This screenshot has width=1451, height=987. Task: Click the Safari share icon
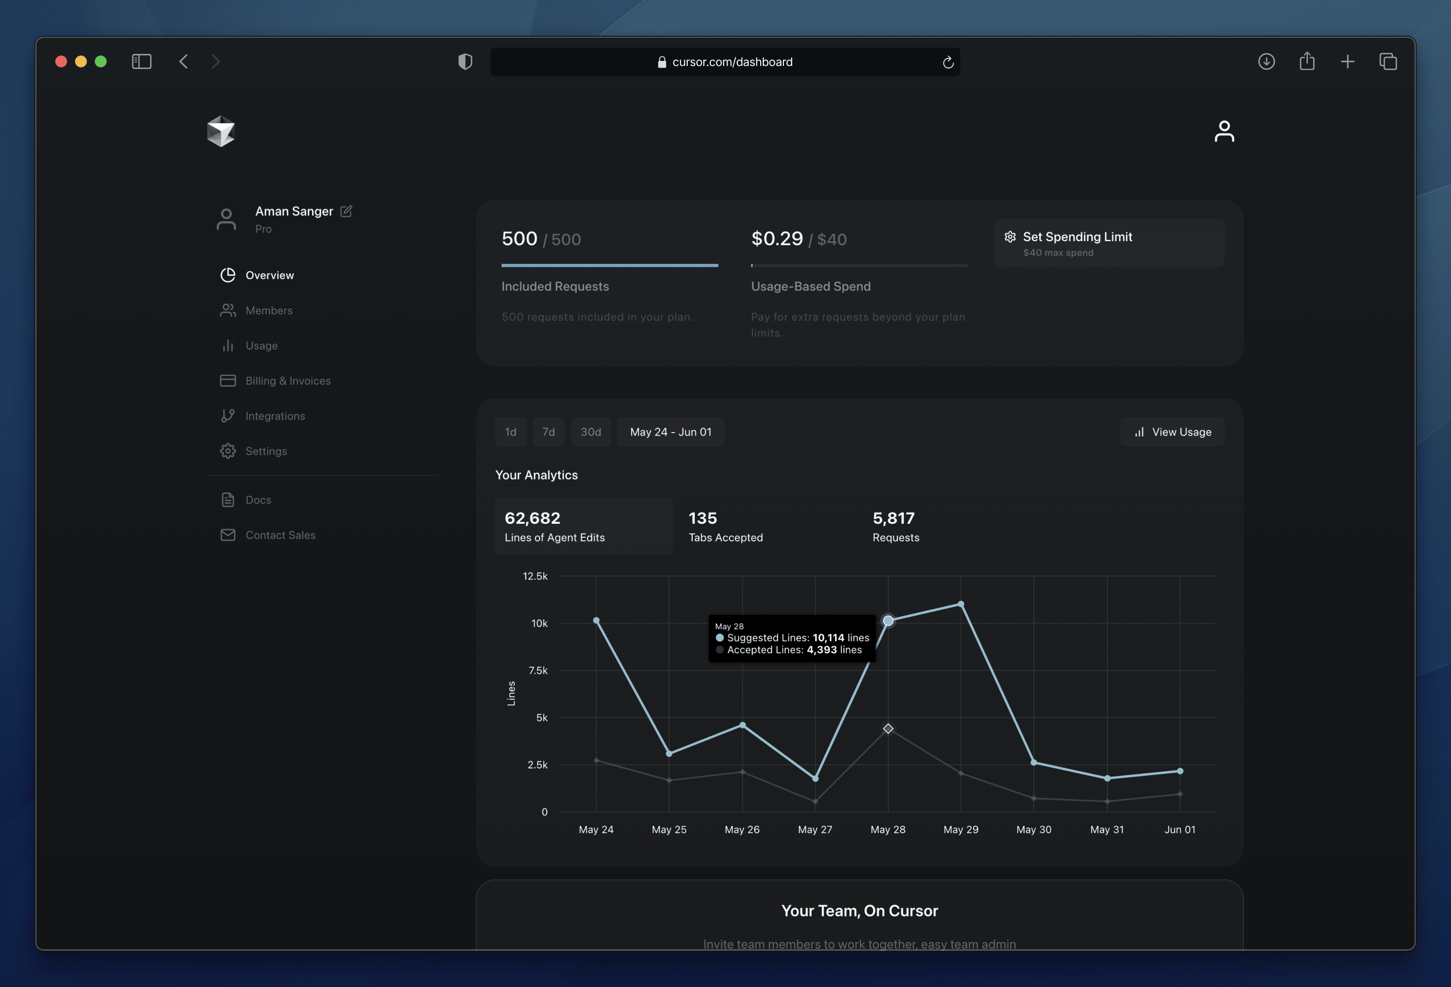point(1307,61)
